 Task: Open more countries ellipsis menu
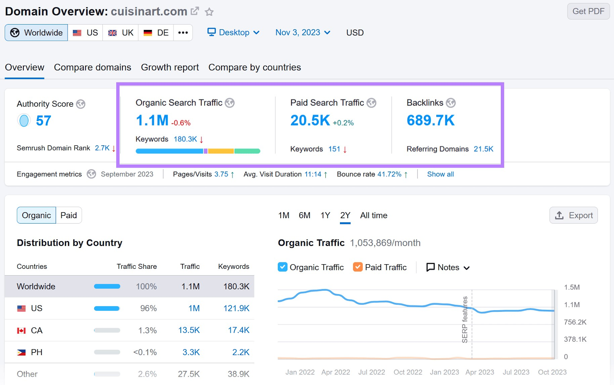click(183, 33)
